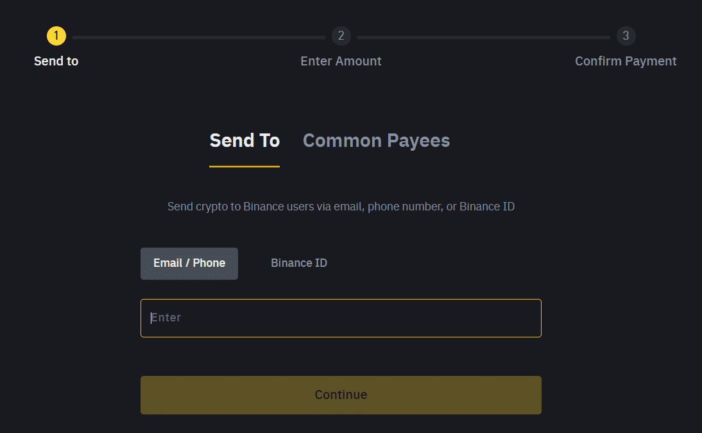
Task: Click the blinking text cursor in the field
Action: (151, 318)
